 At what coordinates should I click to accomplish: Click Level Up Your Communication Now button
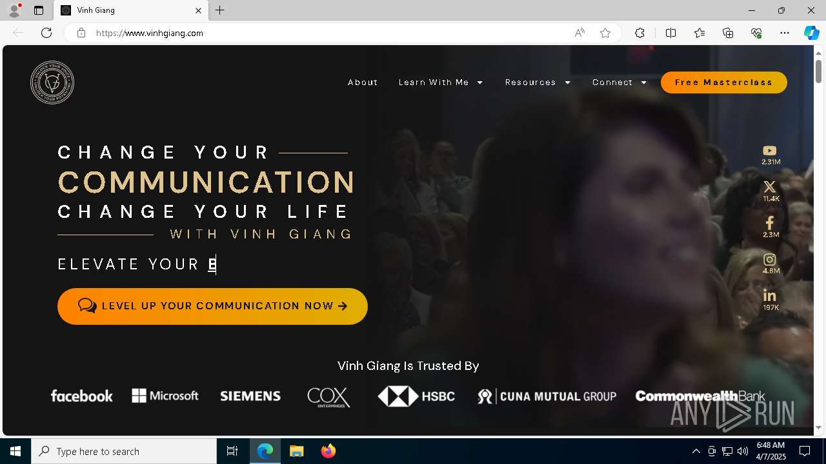(x=212, y=306)
